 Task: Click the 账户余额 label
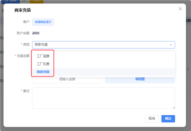pyautogui.click(x=23, y=33)
